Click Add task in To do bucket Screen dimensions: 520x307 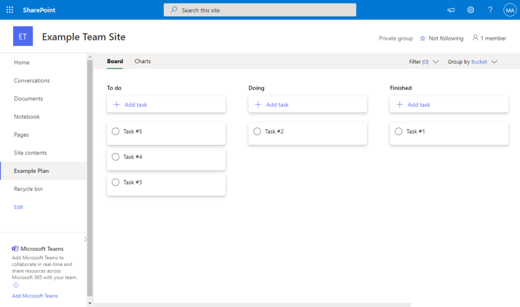(x=166, y=104)
